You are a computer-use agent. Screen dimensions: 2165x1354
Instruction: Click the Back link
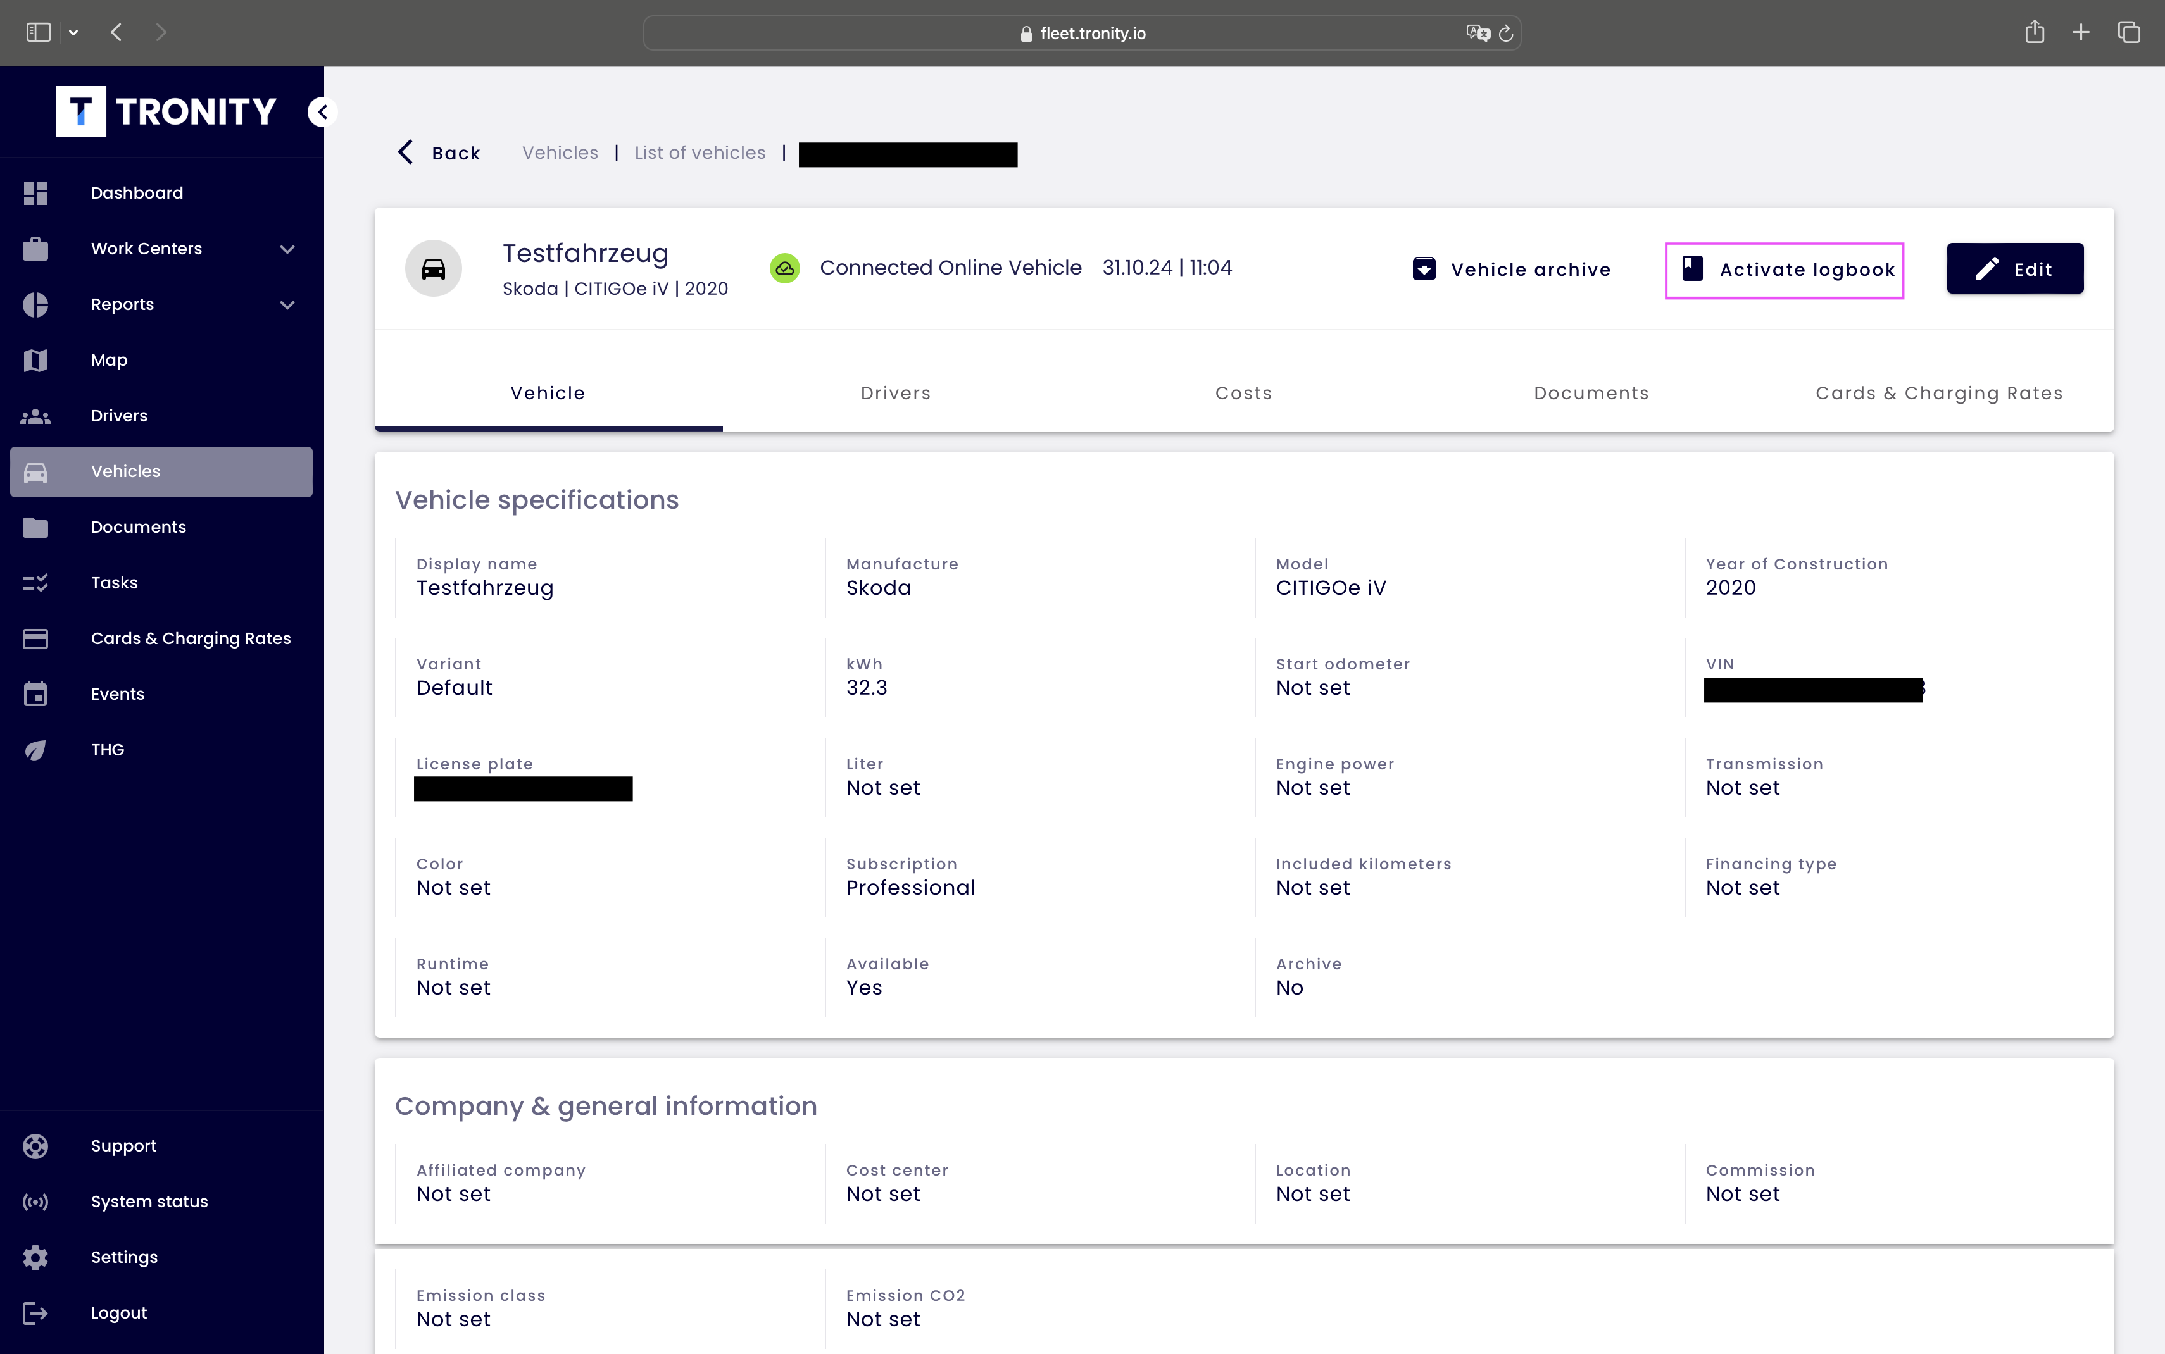coord(439,153)
